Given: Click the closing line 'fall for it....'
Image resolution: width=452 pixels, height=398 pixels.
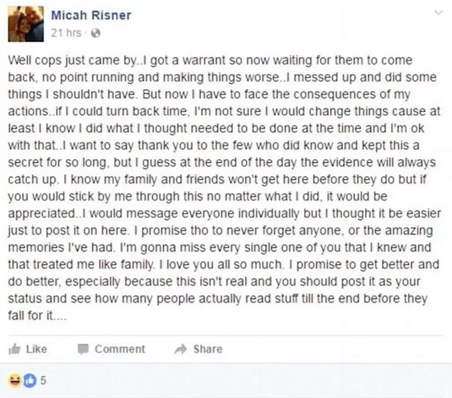Looking at the screenshot, I should [37, 315].
